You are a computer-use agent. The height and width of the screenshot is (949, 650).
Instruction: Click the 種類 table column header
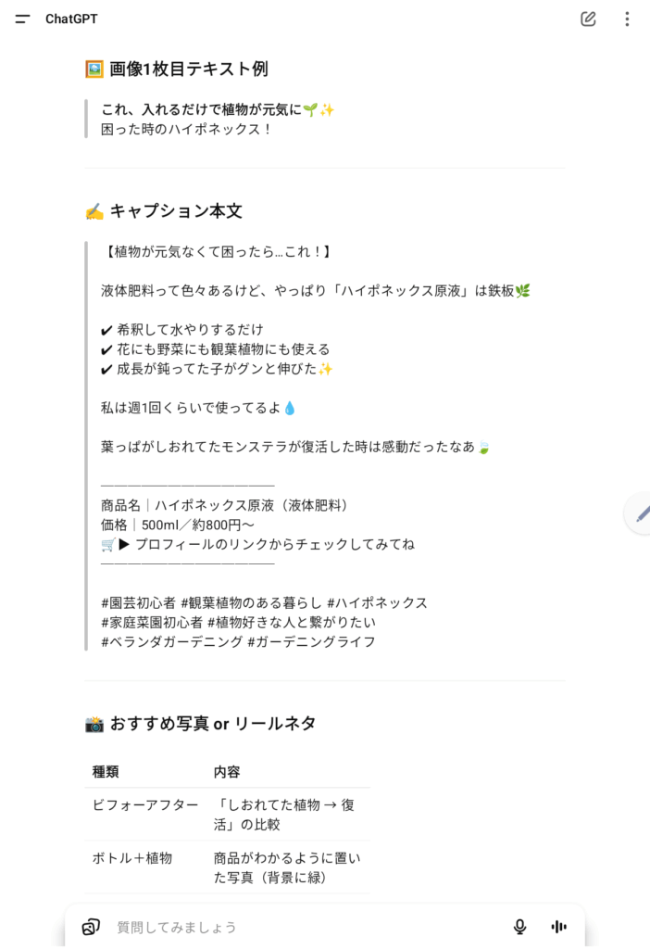click(106, 771)
